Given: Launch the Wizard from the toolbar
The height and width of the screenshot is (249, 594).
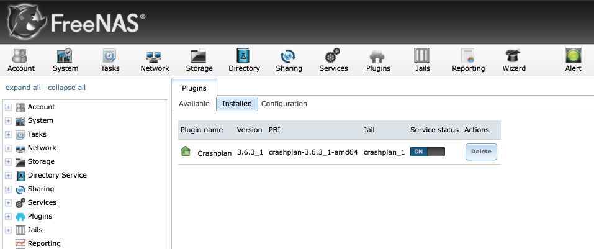Looking at the screenshot, I should pos(514,61).
